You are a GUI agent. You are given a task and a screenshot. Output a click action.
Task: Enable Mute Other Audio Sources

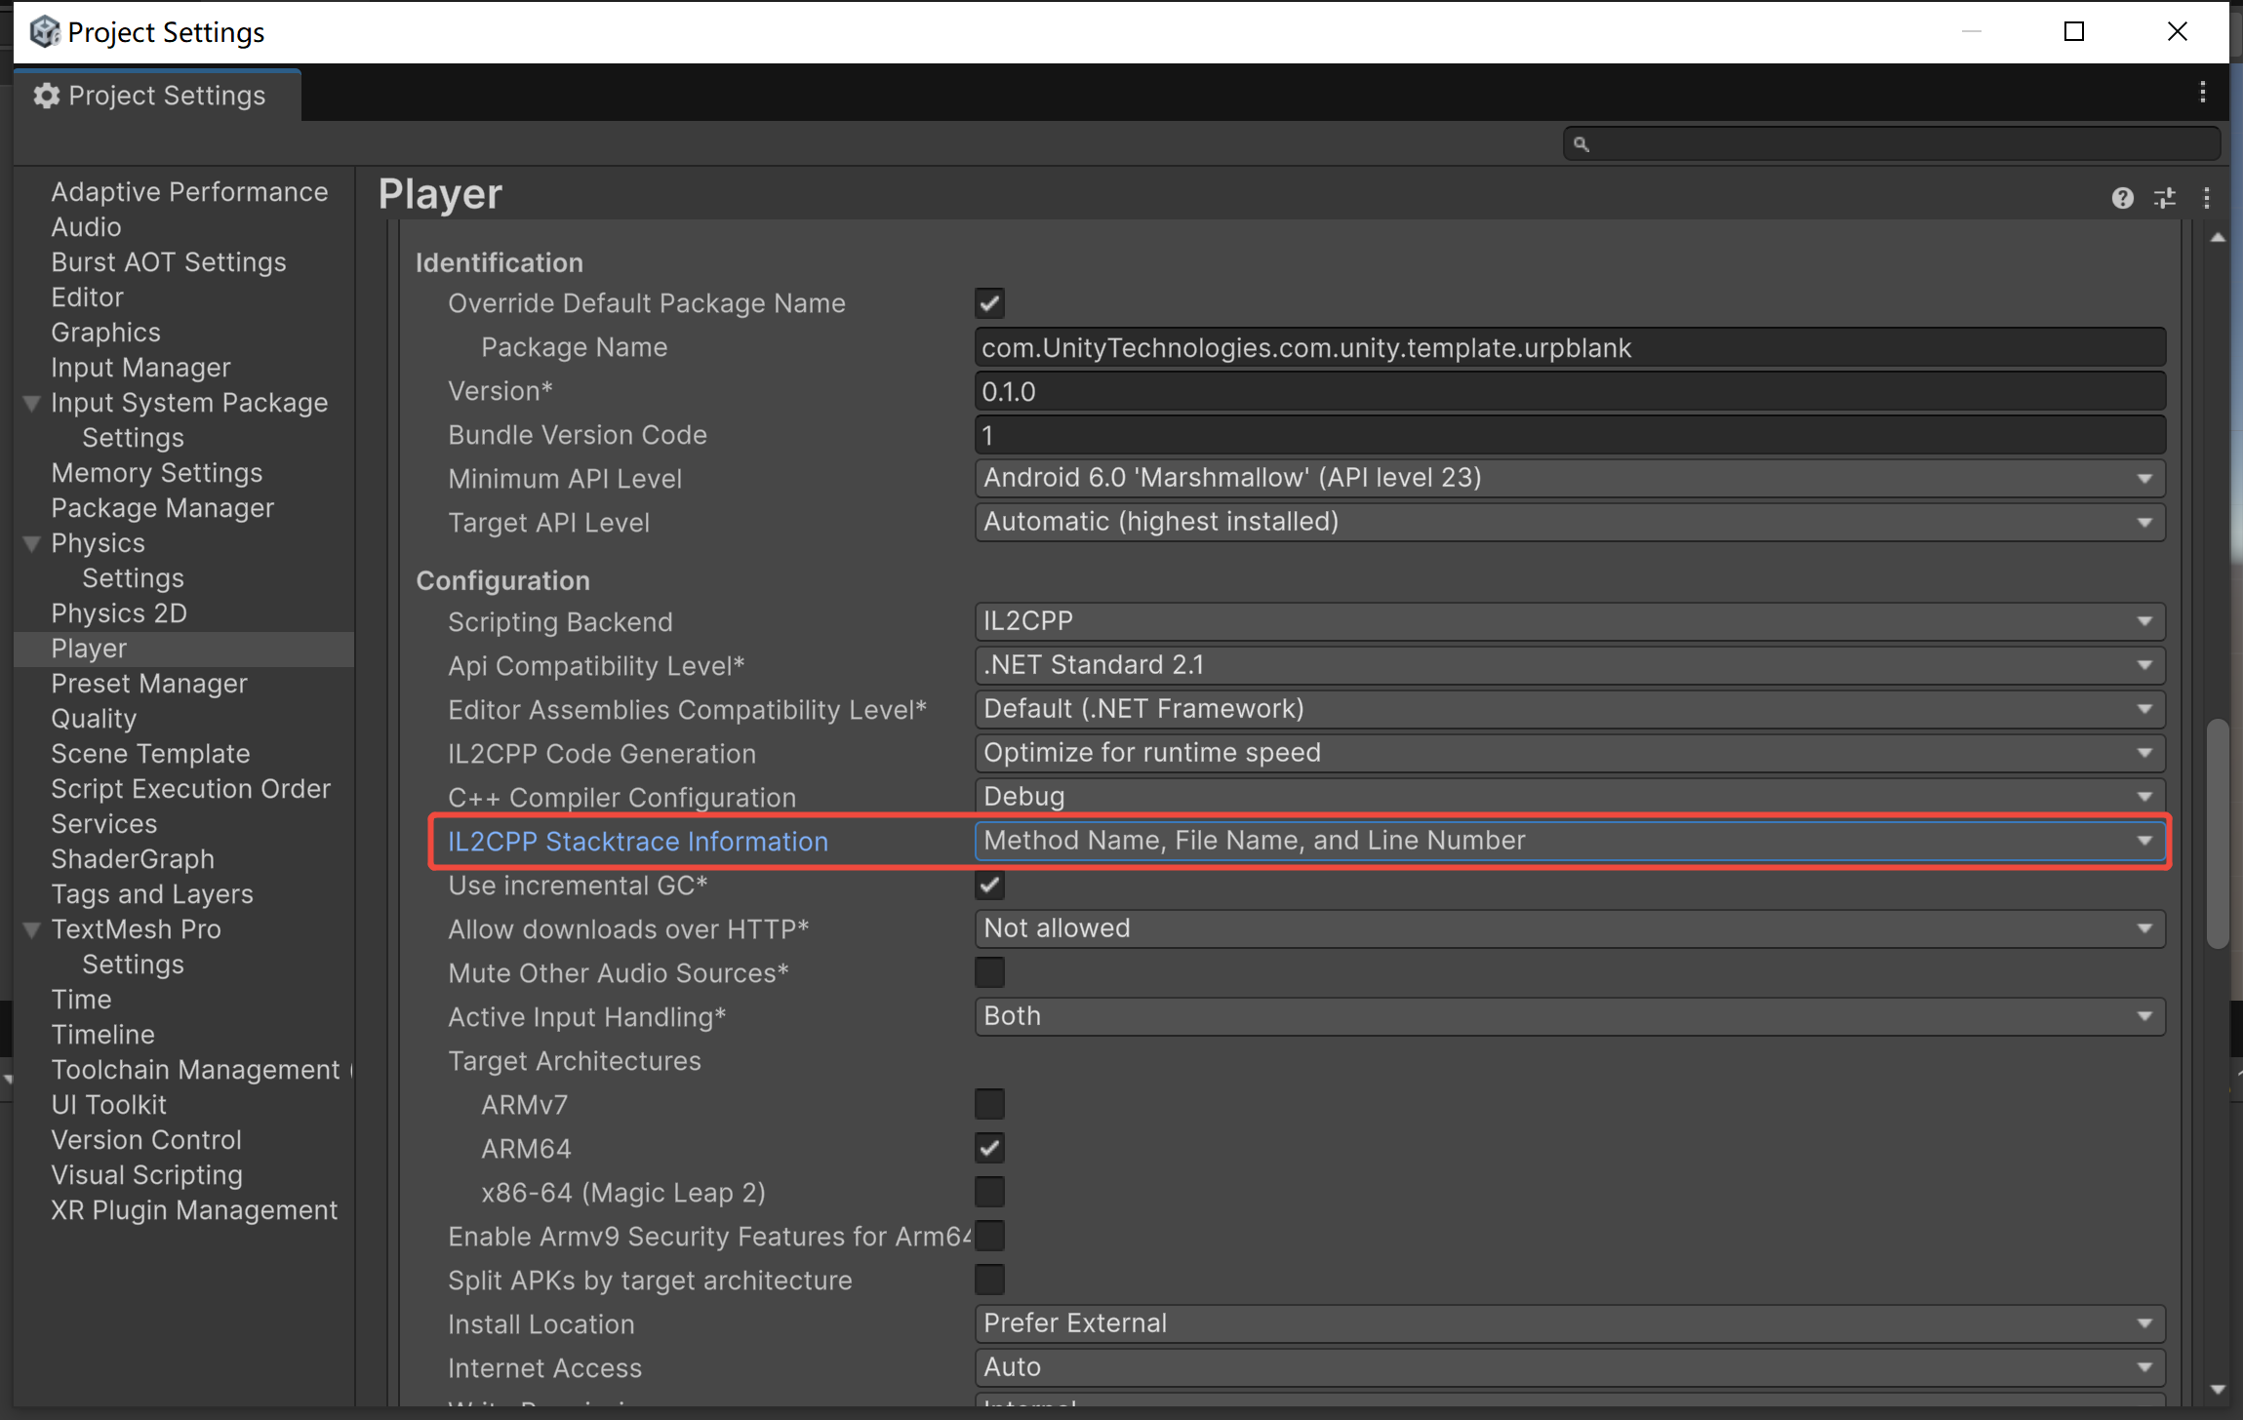click(x=989, y=972)
